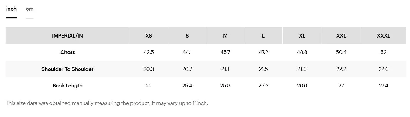Click the M chest value 45.7

click(225, 52)
